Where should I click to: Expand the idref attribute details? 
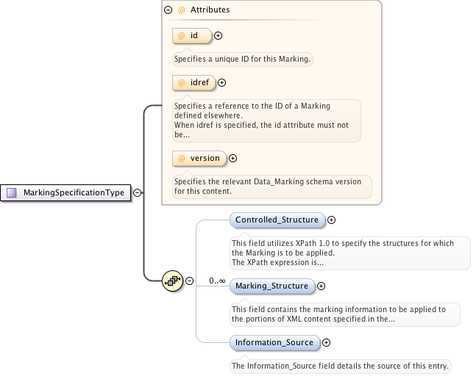[x=222, y=83]
